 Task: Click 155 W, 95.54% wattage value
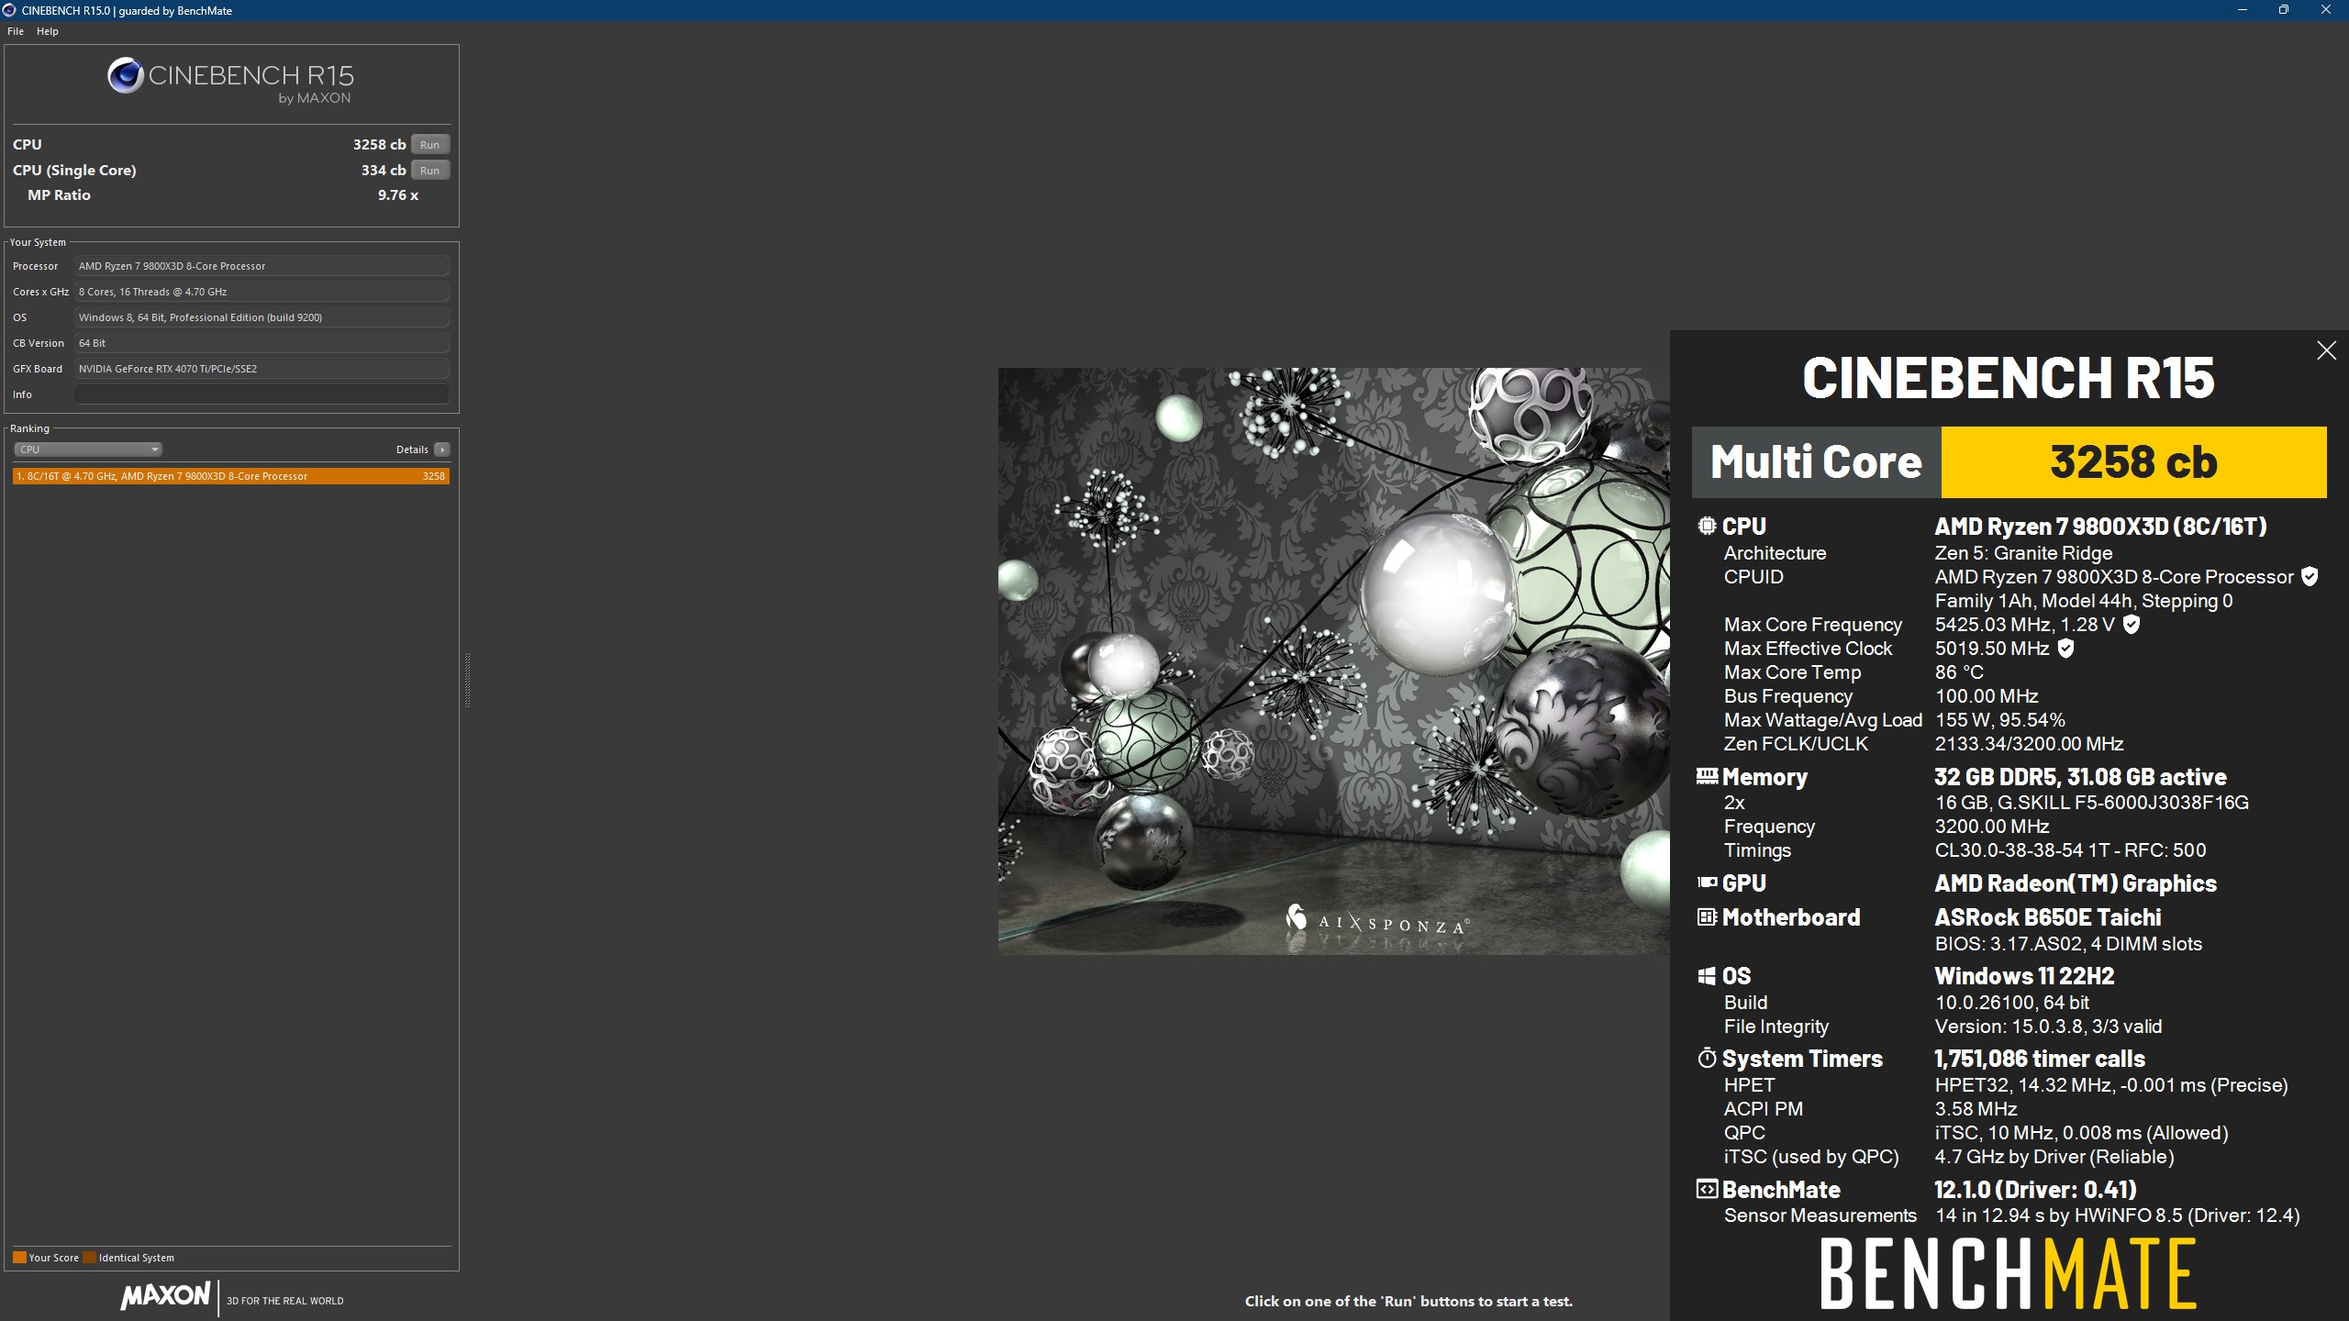click(1999, 720)
